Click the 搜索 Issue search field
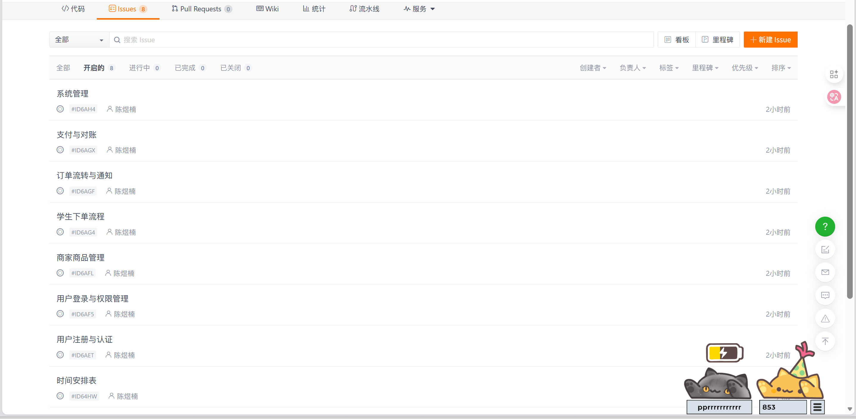Image resolution: width=856 pixels, height=419 pixels. pyautogui.click(x=382, y=40)
